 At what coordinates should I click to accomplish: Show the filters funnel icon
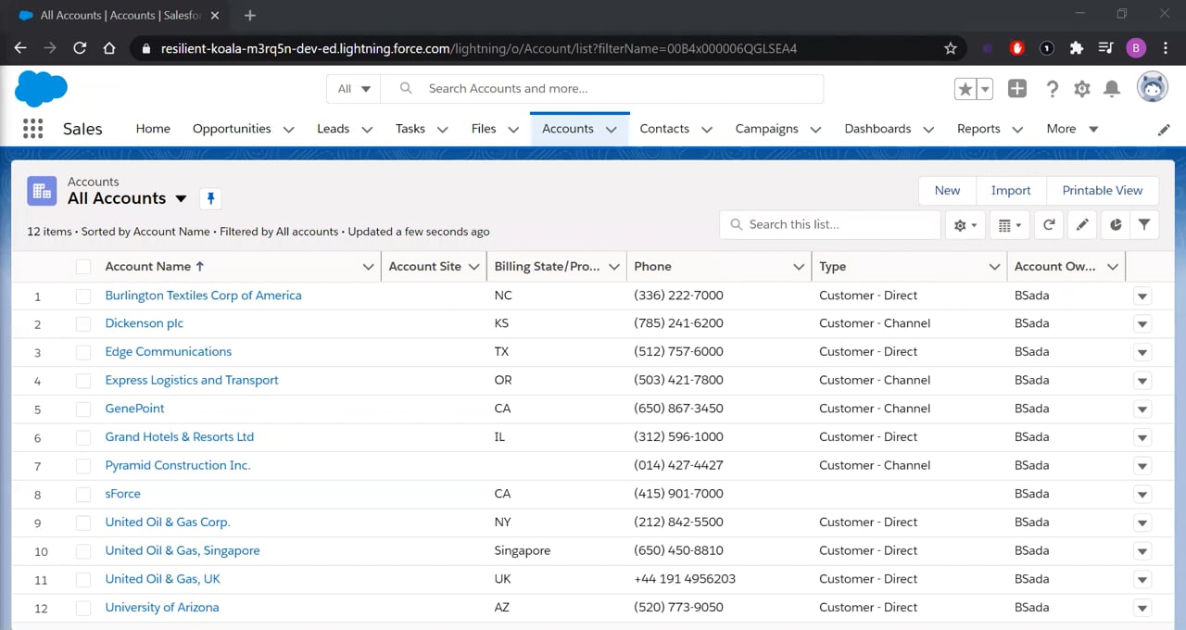pyautogui.click(x=1144, y=225)
